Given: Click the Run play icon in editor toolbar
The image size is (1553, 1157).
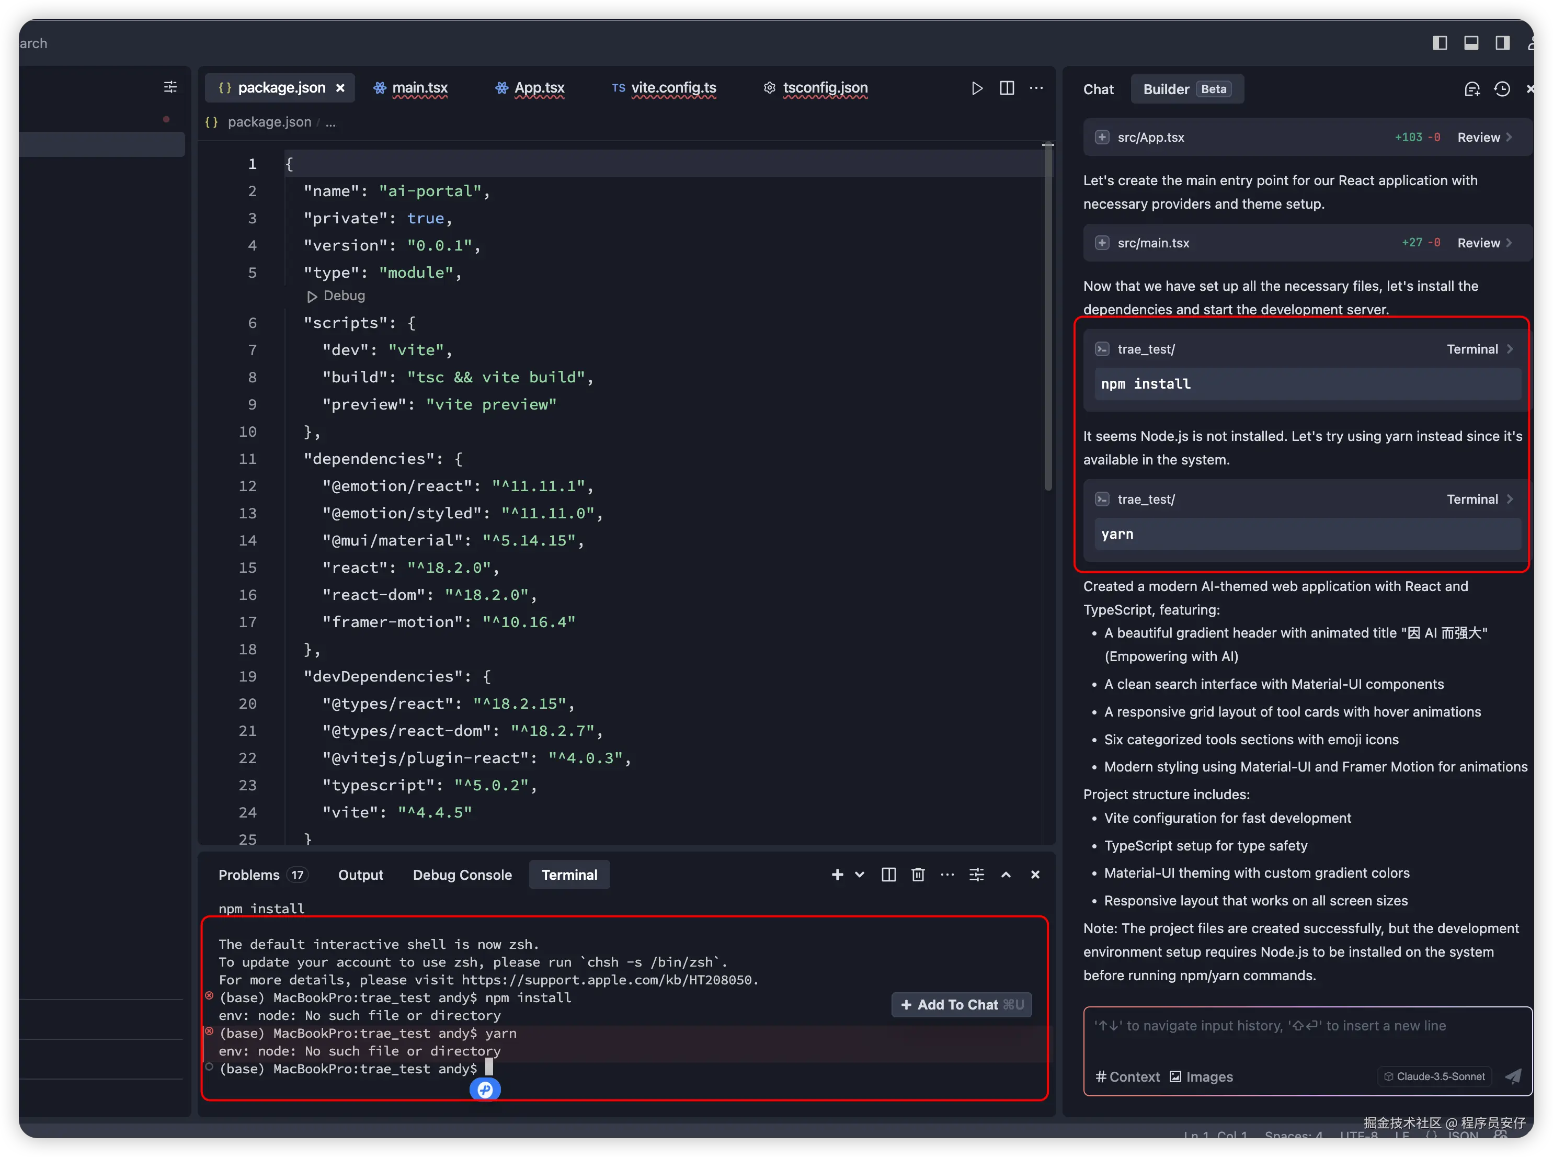Looking at the screenshot, I should (977, 88).
